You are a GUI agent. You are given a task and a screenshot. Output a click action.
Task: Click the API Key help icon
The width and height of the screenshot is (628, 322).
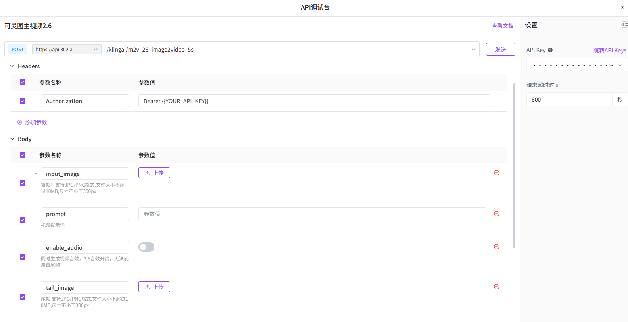coord(550,50)
